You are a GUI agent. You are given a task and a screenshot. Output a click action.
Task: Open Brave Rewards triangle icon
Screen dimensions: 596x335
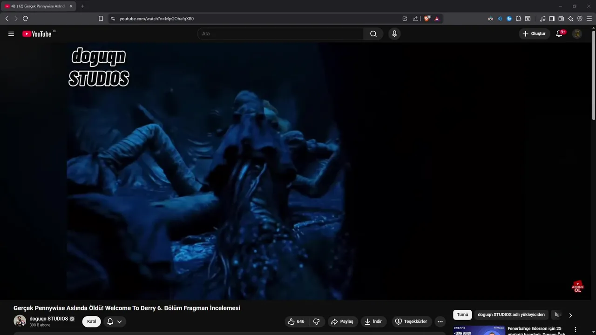(437, 19)
